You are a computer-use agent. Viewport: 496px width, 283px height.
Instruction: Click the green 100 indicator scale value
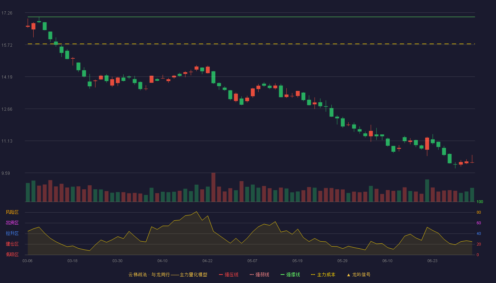tap(480, 202)
